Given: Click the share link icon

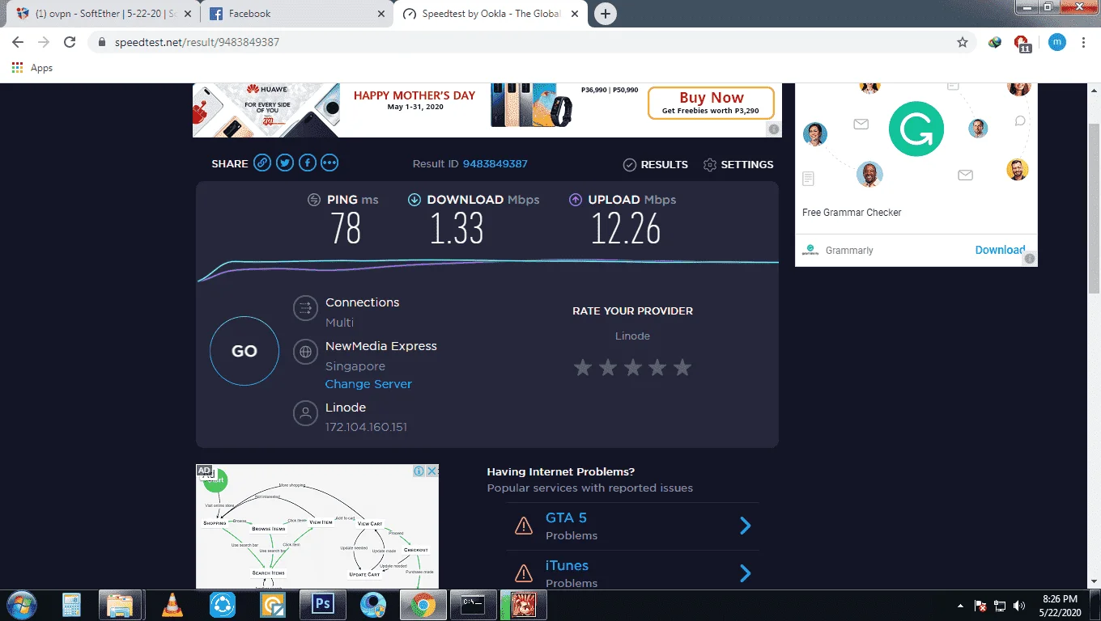Looking at the screenshot, I should click(x=262, y=163).
